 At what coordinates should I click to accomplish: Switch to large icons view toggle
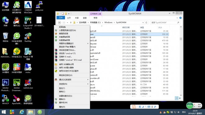[180, 98]
